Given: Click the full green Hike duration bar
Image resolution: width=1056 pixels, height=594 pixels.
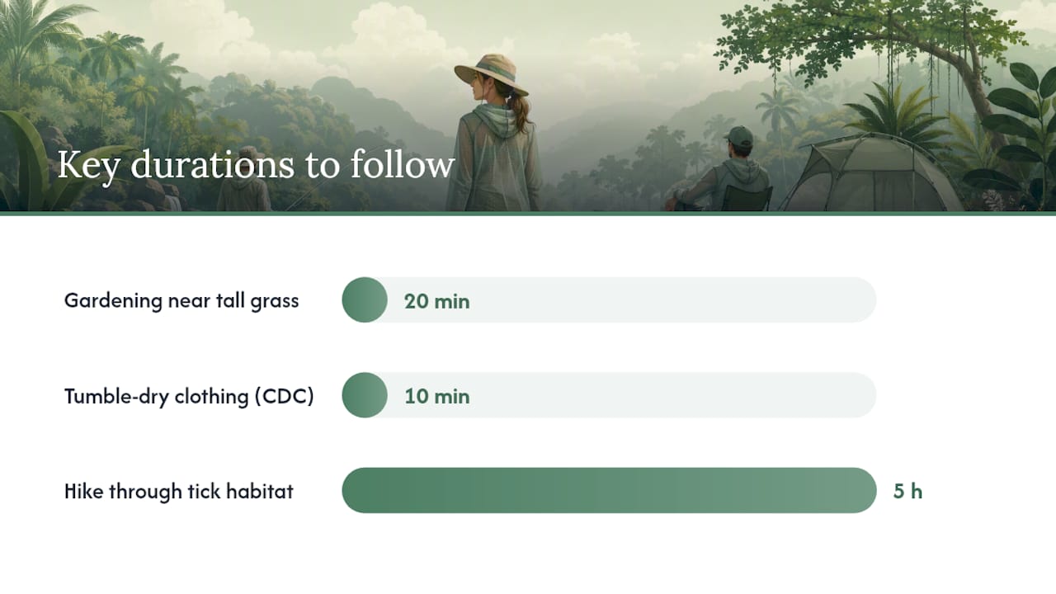Looking at the screenshot, I should 609,490.
